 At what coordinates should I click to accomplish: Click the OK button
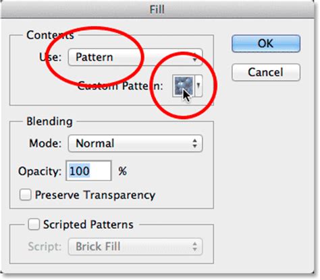[x=266, y=44]
